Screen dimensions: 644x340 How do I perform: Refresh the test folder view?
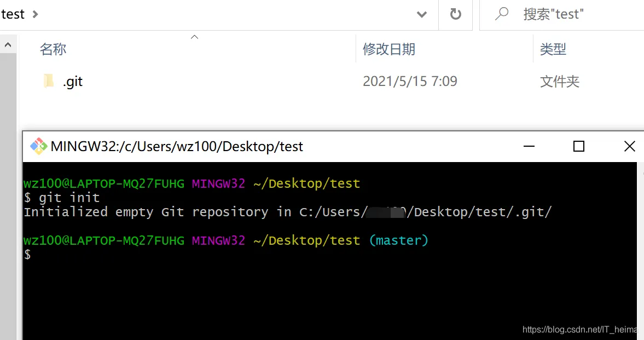(455, 14)
